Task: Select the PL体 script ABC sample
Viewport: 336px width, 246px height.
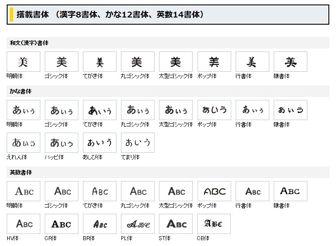Action: (x=138, y=224)
